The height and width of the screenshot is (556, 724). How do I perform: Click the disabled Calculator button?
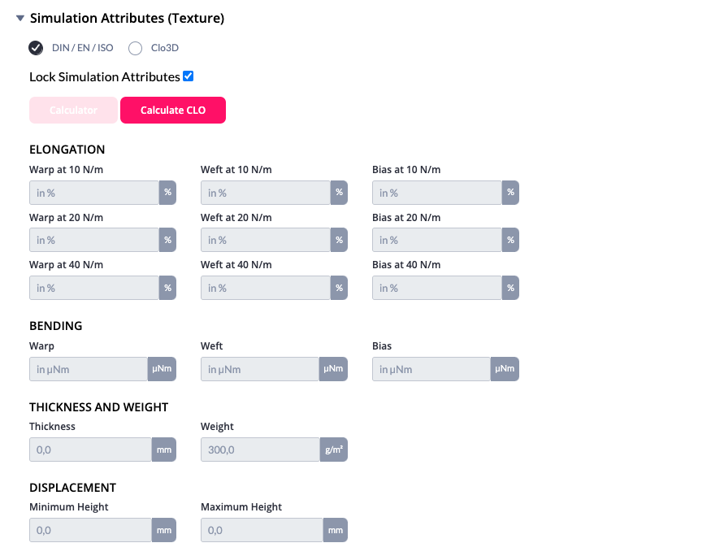coord(73,111)
